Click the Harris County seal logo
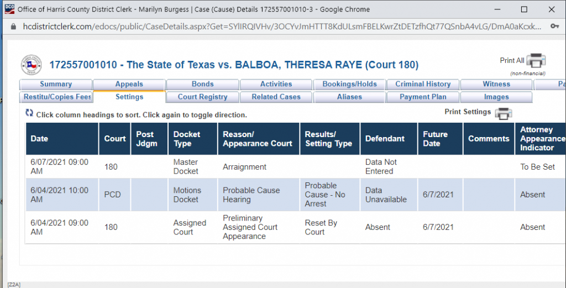 click(32, 65)
